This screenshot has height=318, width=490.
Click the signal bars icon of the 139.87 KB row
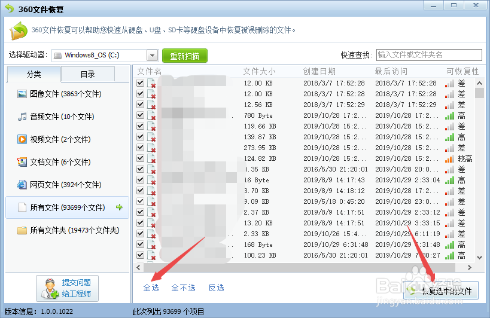(x=449, y=137)
